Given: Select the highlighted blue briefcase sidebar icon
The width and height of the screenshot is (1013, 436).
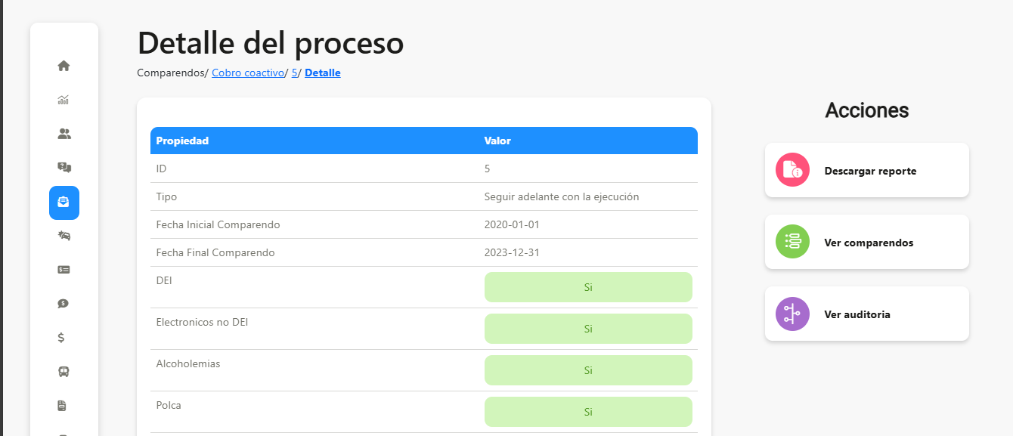Looking at the screenshot, I should [x=64, y=203].
